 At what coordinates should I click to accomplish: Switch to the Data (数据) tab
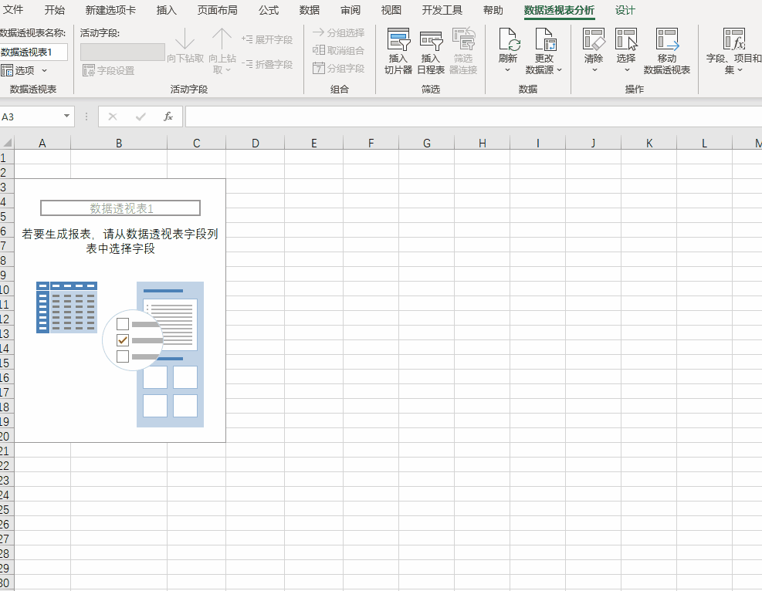(x=310, y=10)
